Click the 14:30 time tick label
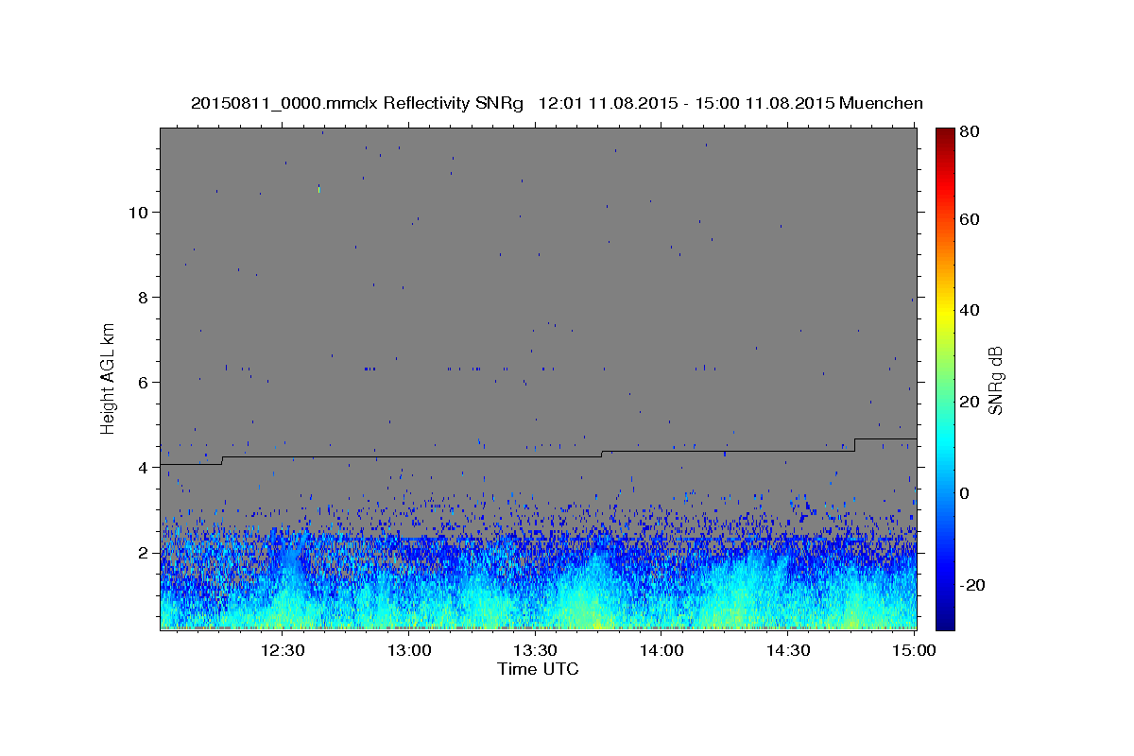The image size is (1134, 756). pos(787,650)
